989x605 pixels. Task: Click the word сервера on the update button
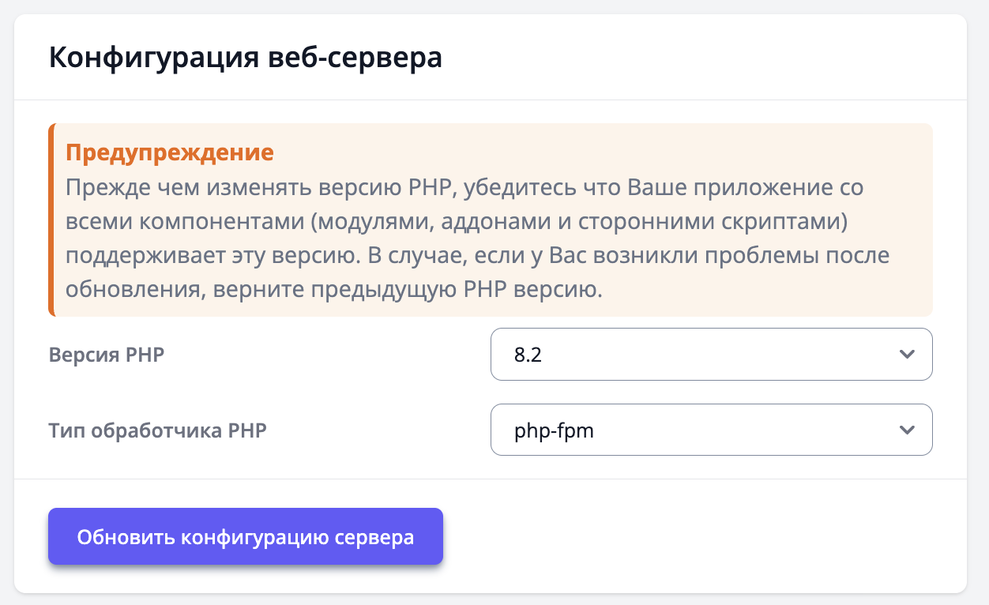pyautogui.click(x=374, y=538)
